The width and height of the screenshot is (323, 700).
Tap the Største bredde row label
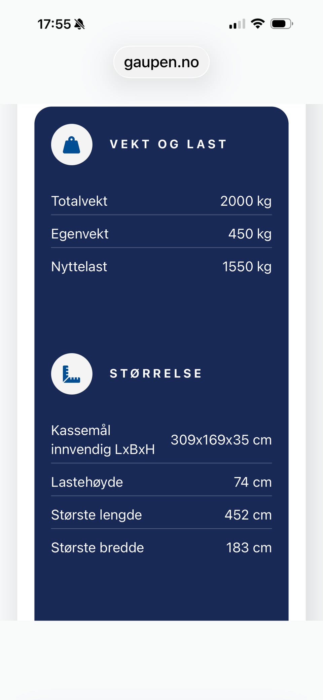[x=98, y=548]
